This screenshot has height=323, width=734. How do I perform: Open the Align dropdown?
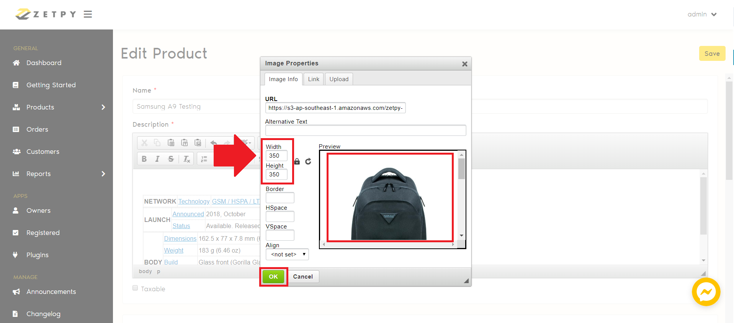(x=287, y=254)
